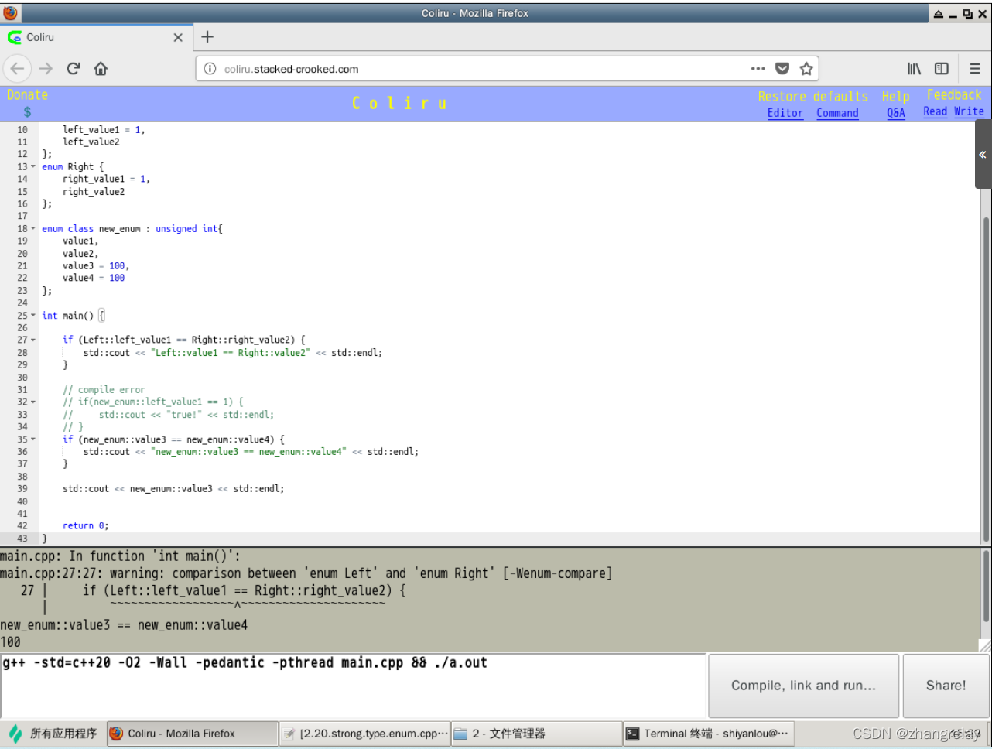992x749 pixels.
Task: Click the 'return 0;' code line
Action: tap(86, 526)
